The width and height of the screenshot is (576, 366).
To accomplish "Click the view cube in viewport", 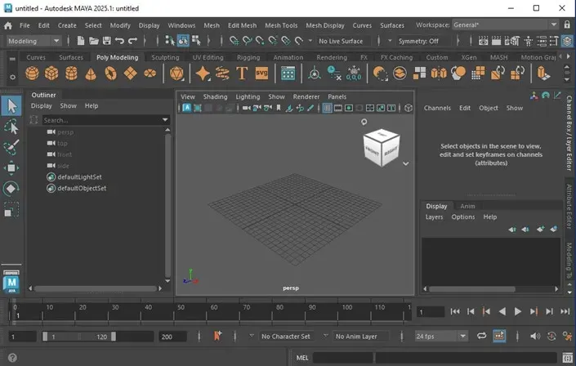I will point(382,147).
